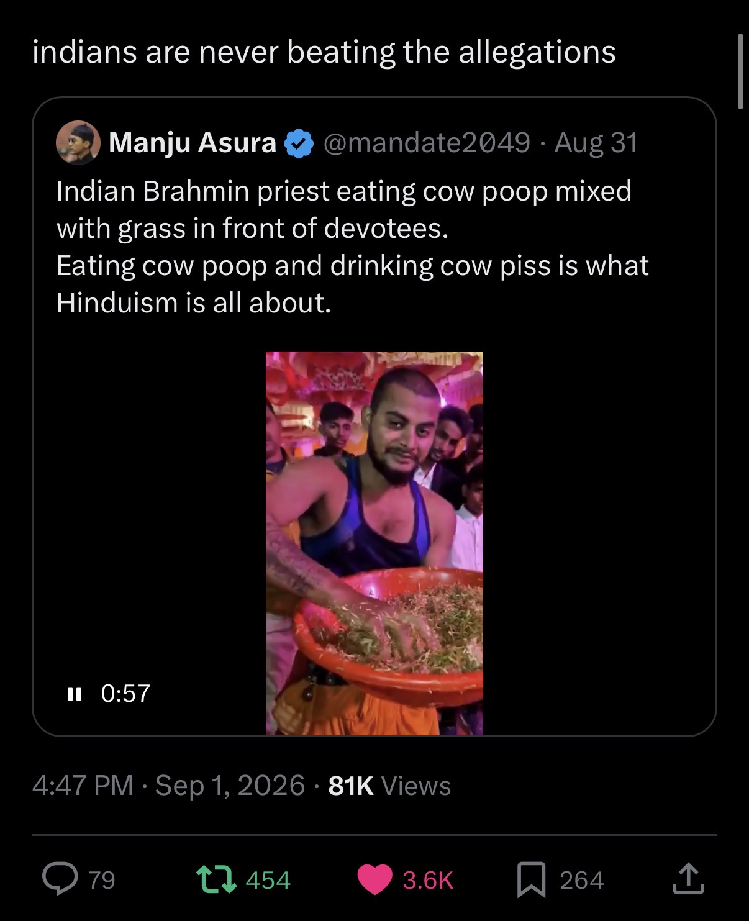Tap the pink heart like icon
The width and height of the screenshot is (749, 921).
tap(374, 879)
